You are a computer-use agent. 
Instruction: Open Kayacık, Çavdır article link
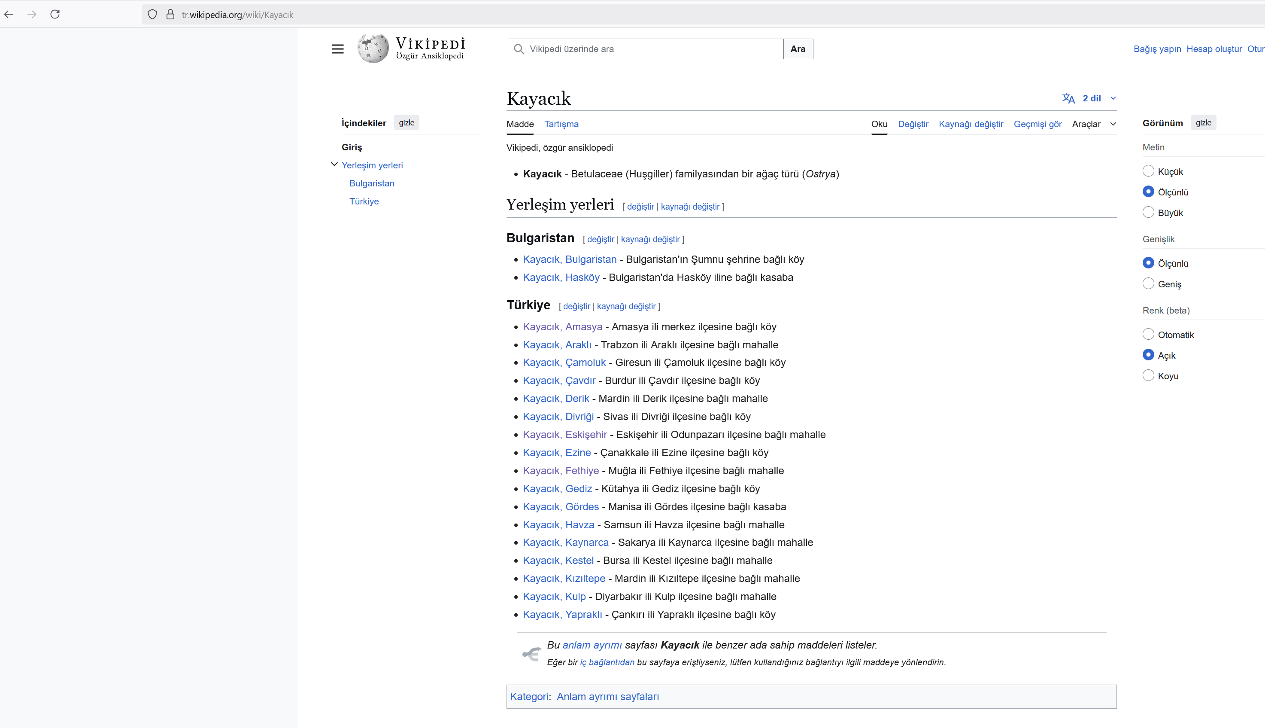pos(559,380)
